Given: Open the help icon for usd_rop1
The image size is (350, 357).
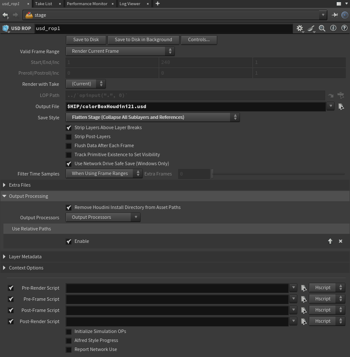Looking at the screenshot, I should [344, 28].
